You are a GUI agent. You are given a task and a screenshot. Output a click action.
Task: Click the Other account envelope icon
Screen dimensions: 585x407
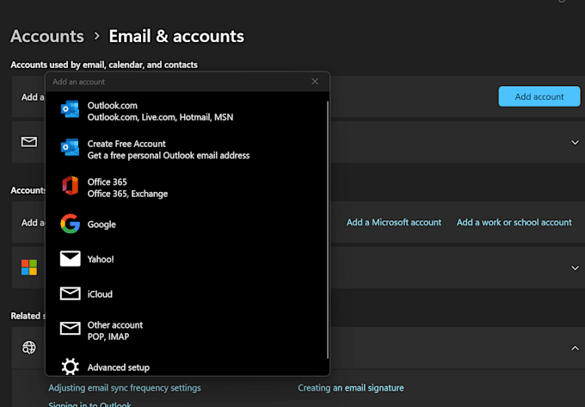coord(71,329)
